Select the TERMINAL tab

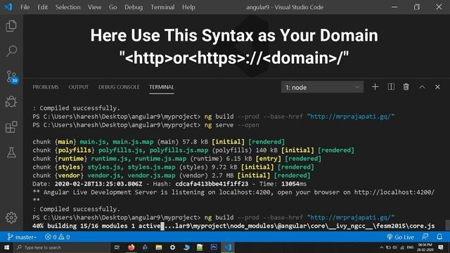coord(162,87)
